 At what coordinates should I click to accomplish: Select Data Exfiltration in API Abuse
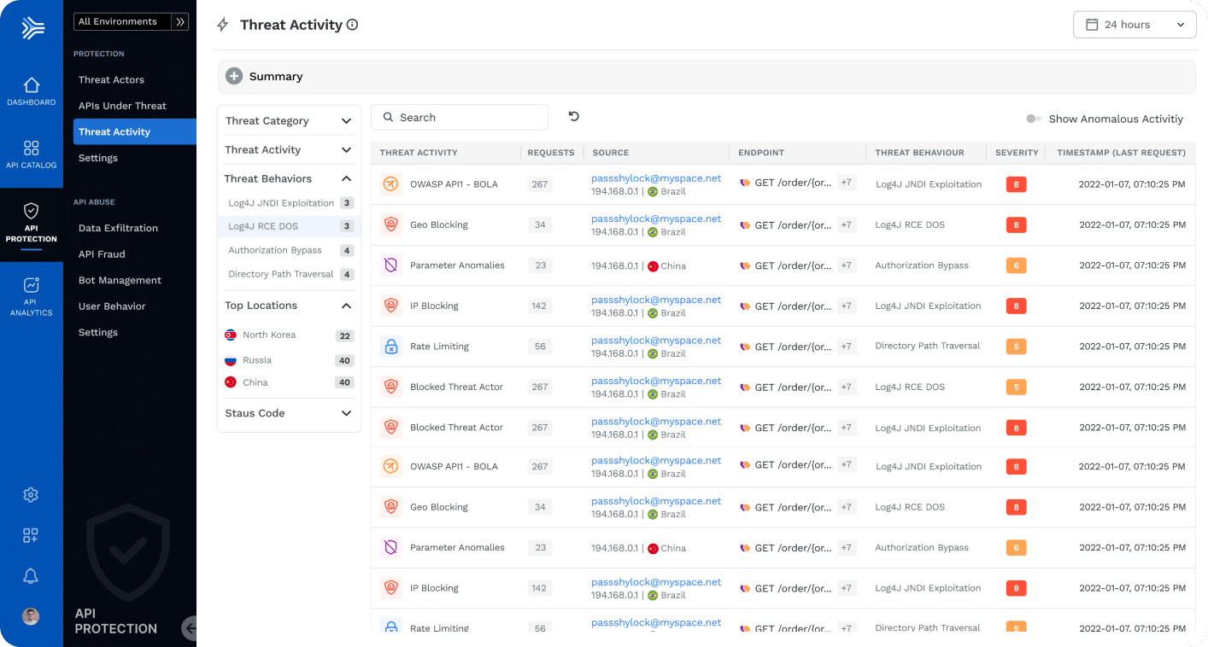pyautogui.click(x=118, y=228)
